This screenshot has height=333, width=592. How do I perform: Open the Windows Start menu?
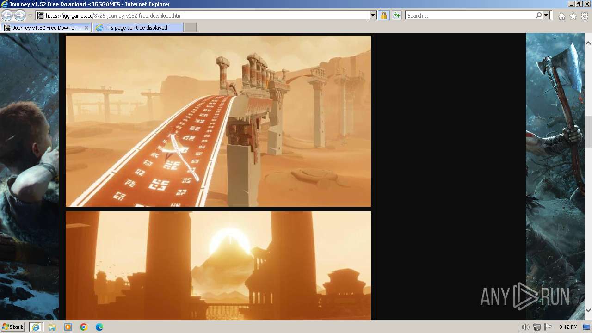pos(13,327)
